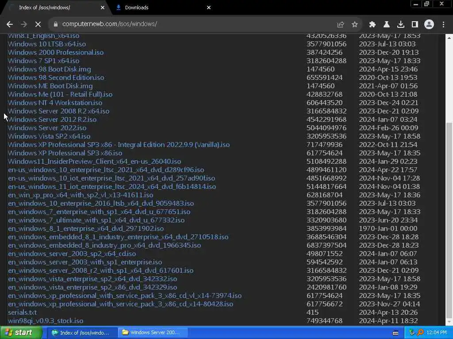Viewport: 453px width, 339px height.
Task: Download en-us_windows_10_iot_enterprise_ltsc_2021 iso
Action: tap(111, 178)
